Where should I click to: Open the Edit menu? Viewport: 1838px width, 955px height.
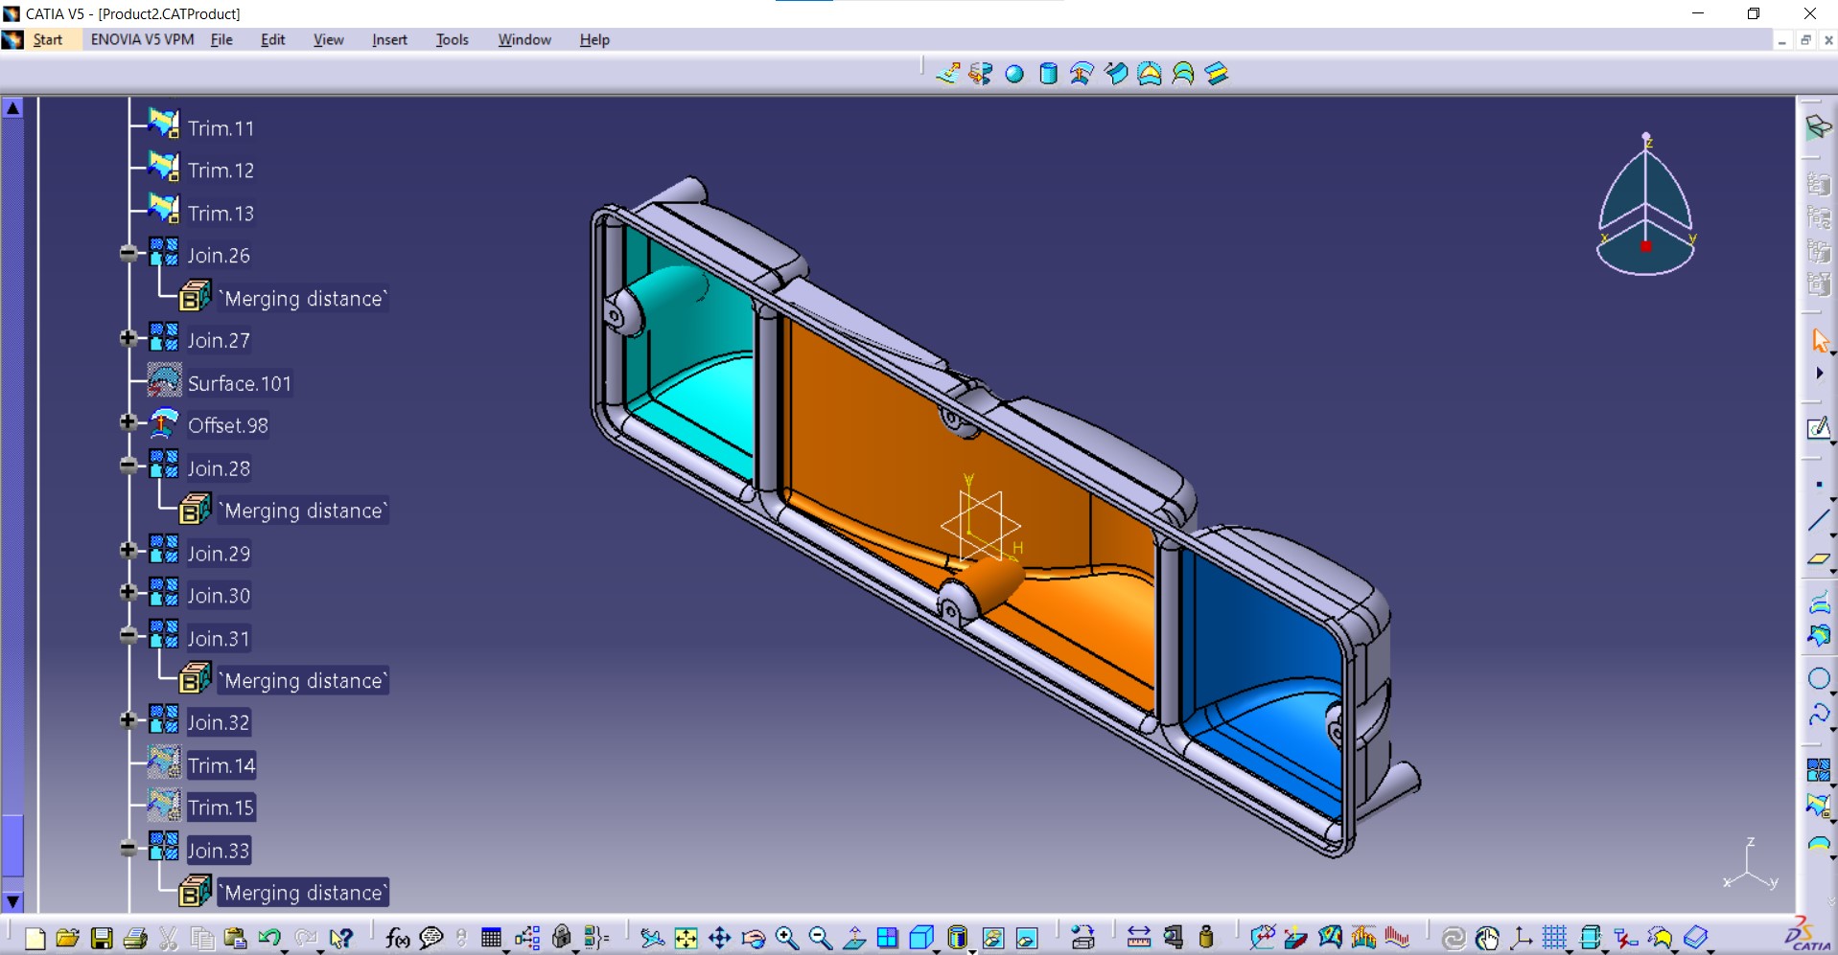(273, 39)
